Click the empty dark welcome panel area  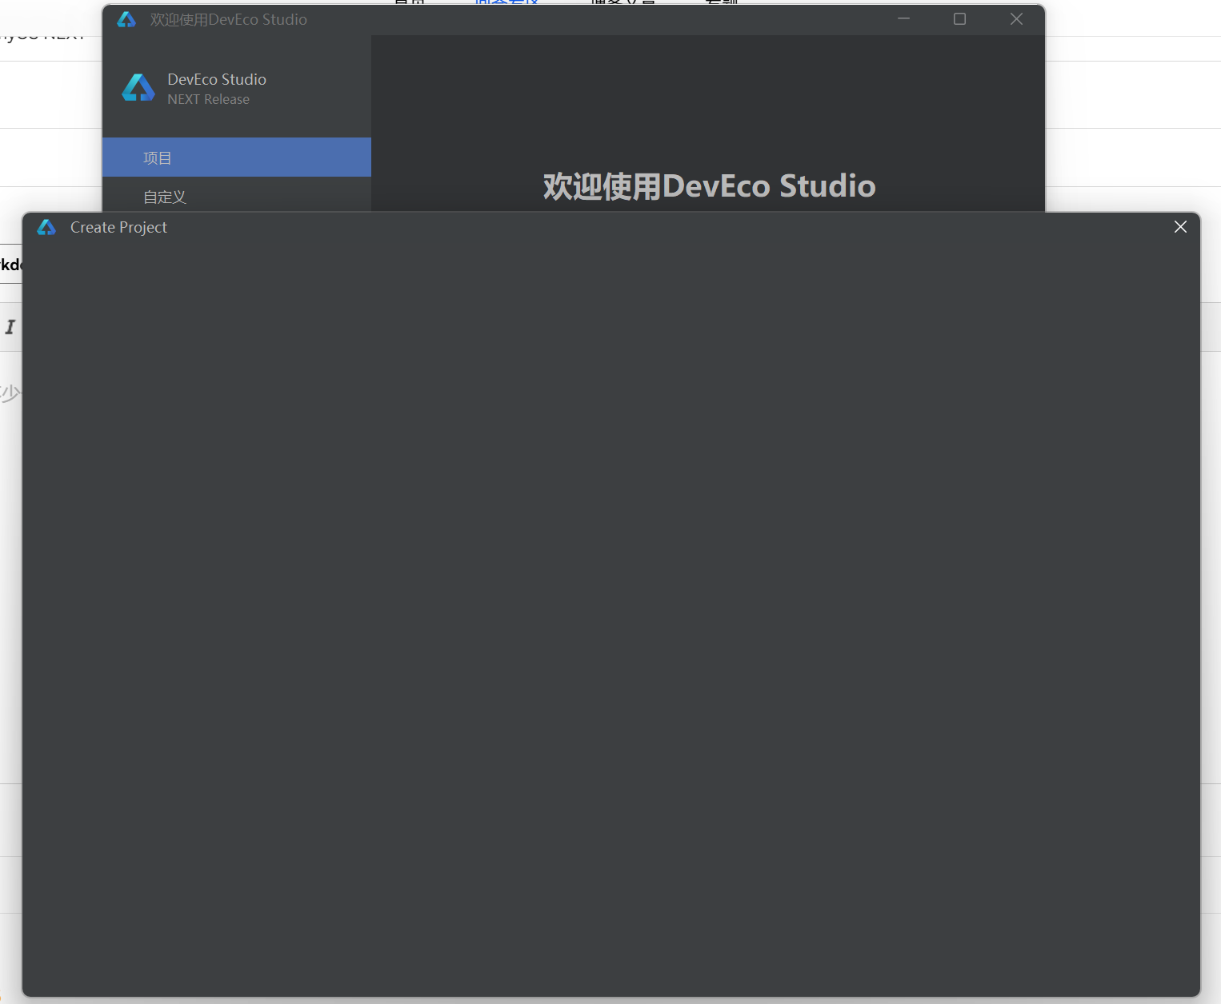click(x=708, y=104)
